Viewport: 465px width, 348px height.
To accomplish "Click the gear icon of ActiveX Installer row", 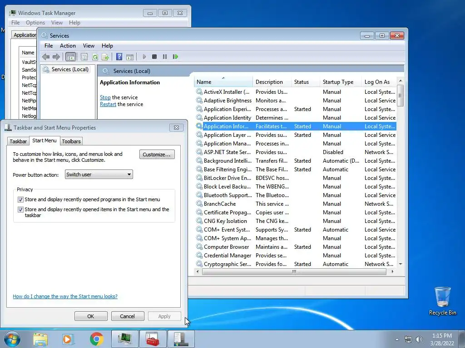I will pyautogui.click(x=199, y=92).
